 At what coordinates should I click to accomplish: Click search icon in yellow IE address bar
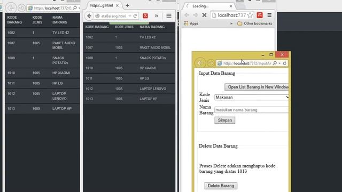click(x=275, y=63)
